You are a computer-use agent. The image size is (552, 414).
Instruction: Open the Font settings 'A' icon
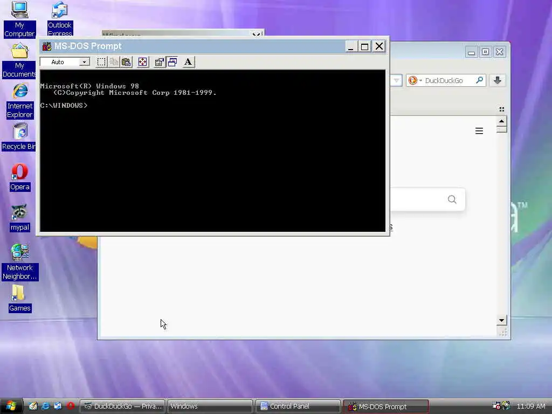(188, 62)
